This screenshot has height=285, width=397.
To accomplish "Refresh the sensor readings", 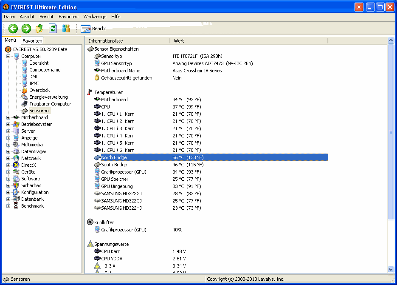I will click(x=53, y=28).
